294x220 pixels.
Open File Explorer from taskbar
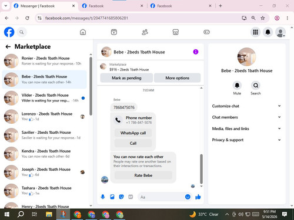point(49,214)
